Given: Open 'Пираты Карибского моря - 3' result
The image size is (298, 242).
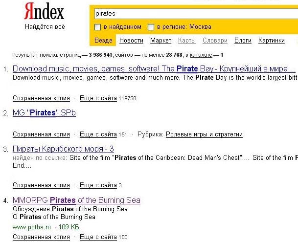Looking at the screenshot, I should (x=63, y=149).
